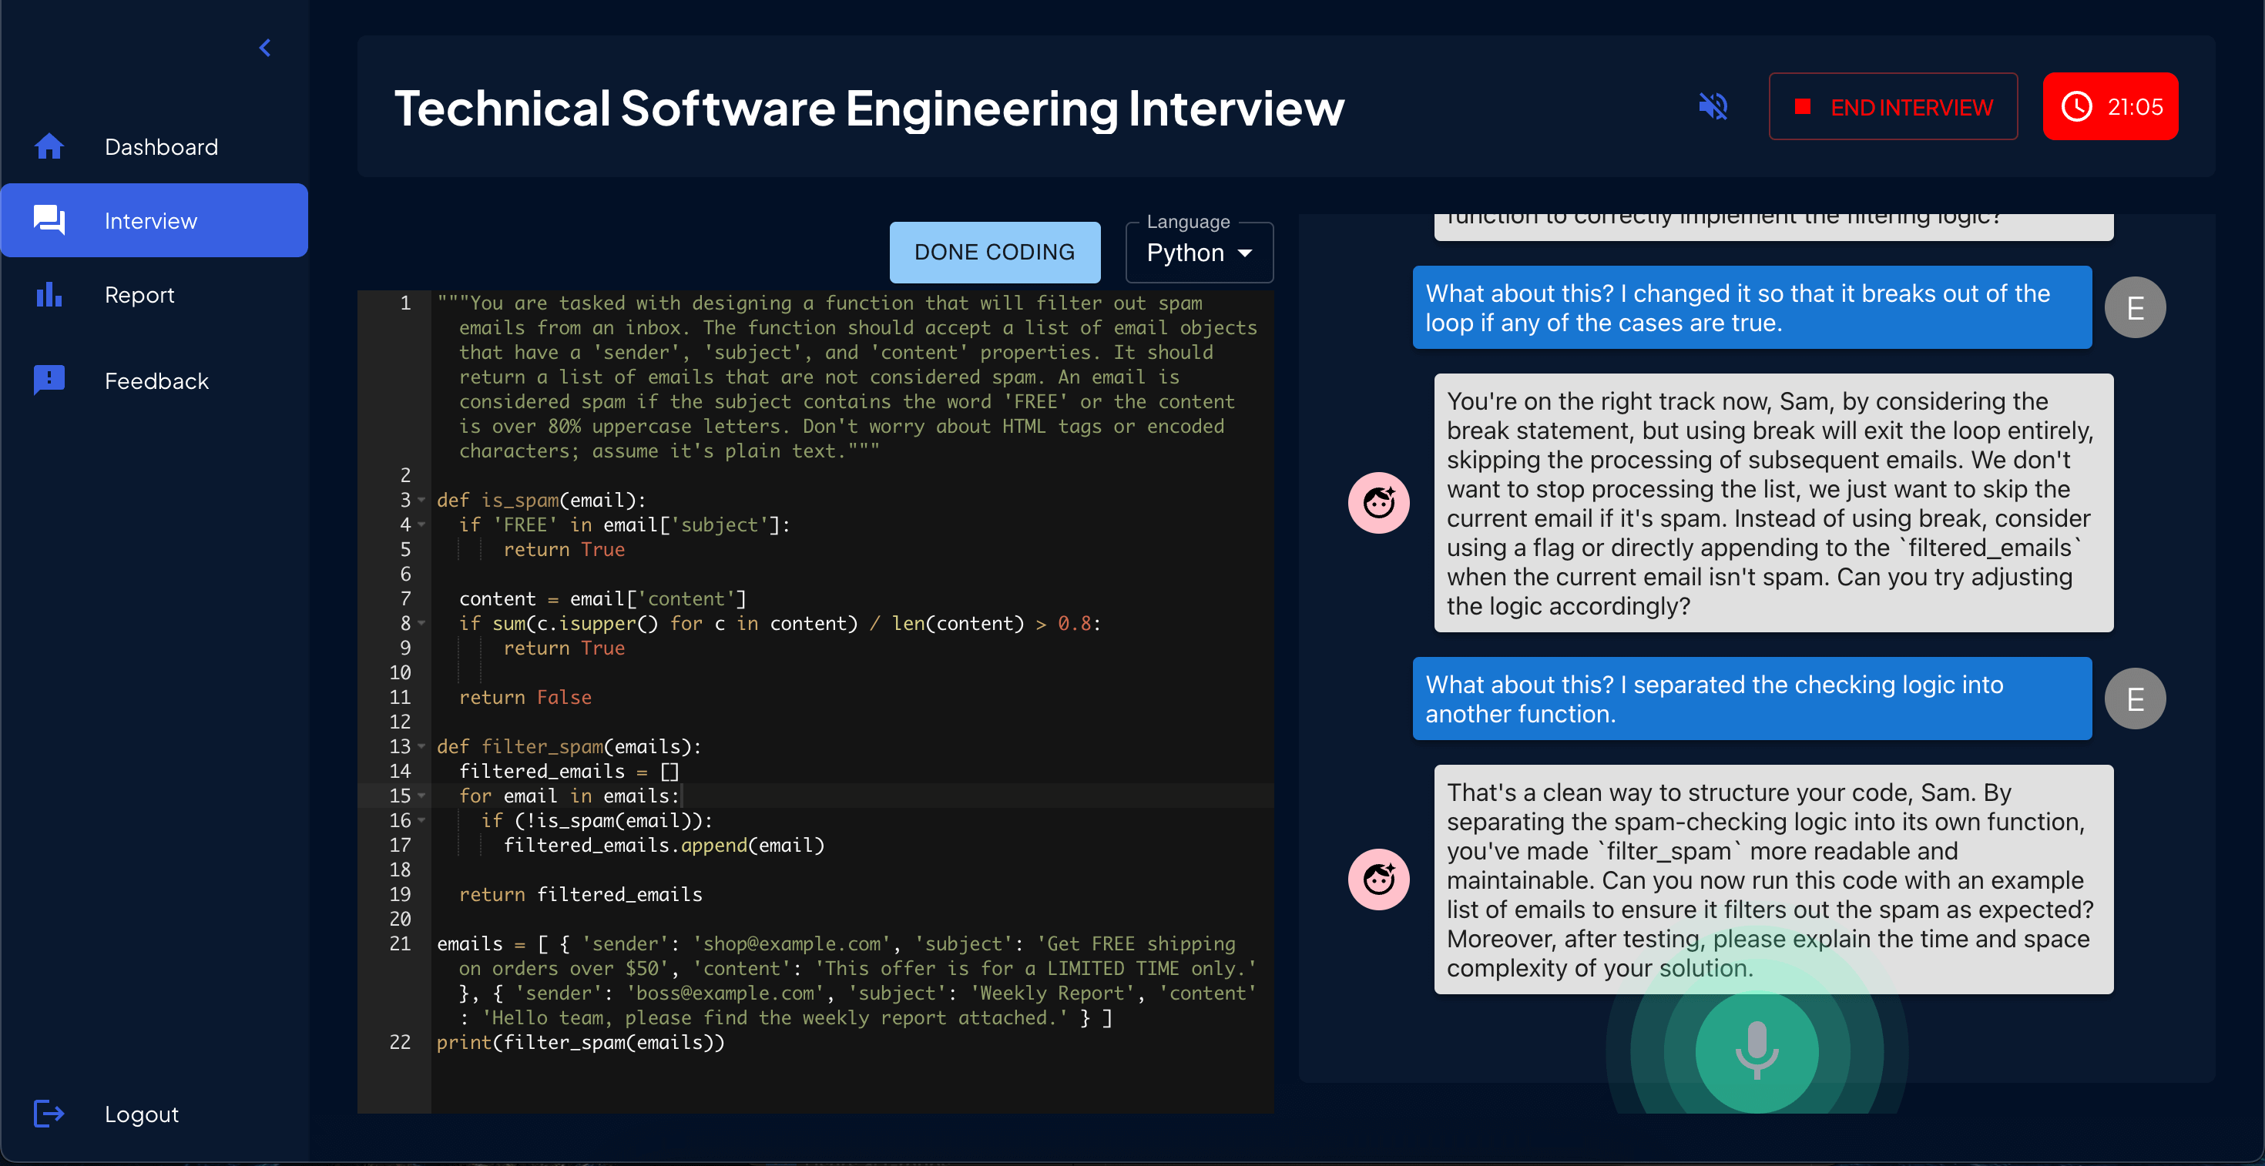Click the Logout arrow icon
Viewport: 2265px width, 1166px height.
[49, 1114]
